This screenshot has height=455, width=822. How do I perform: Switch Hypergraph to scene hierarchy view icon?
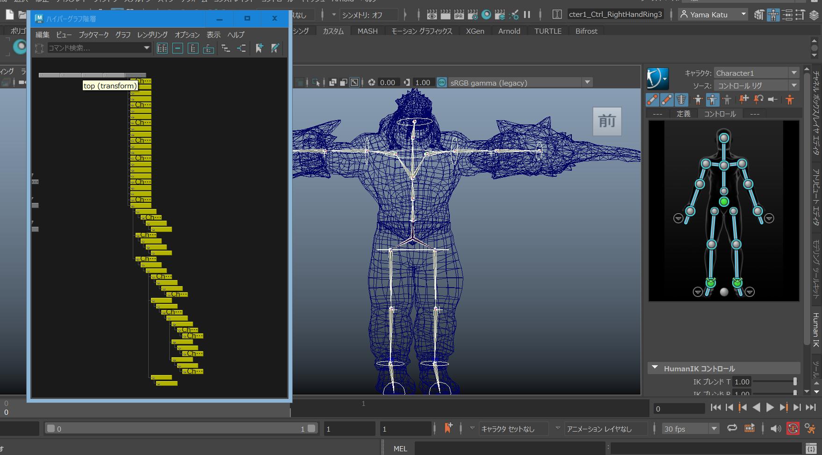click(226, 48)
